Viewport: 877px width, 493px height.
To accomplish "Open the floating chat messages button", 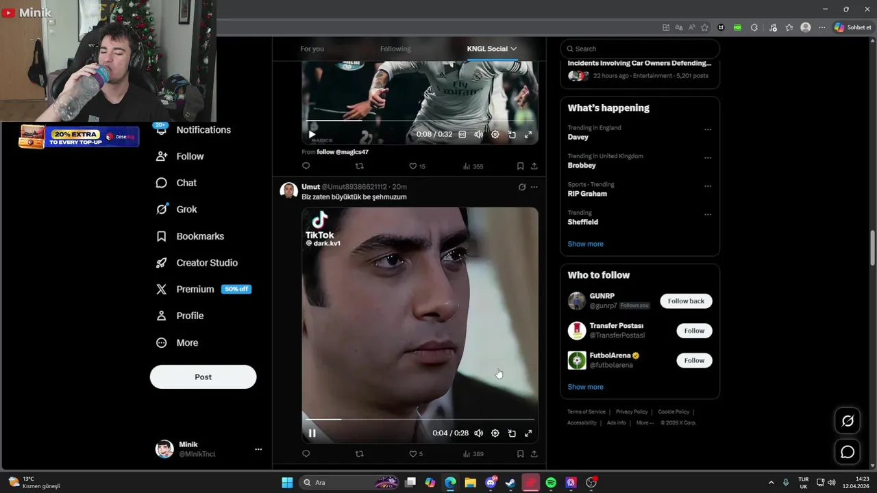I will (x=848, y=452).
